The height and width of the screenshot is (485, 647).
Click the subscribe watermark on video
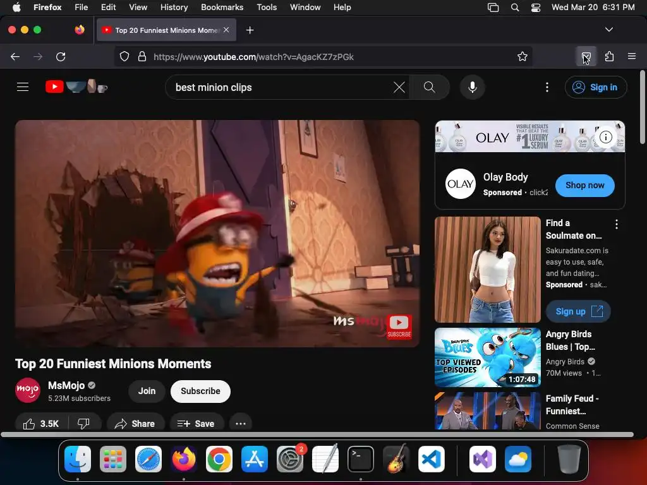click(399, 326)
